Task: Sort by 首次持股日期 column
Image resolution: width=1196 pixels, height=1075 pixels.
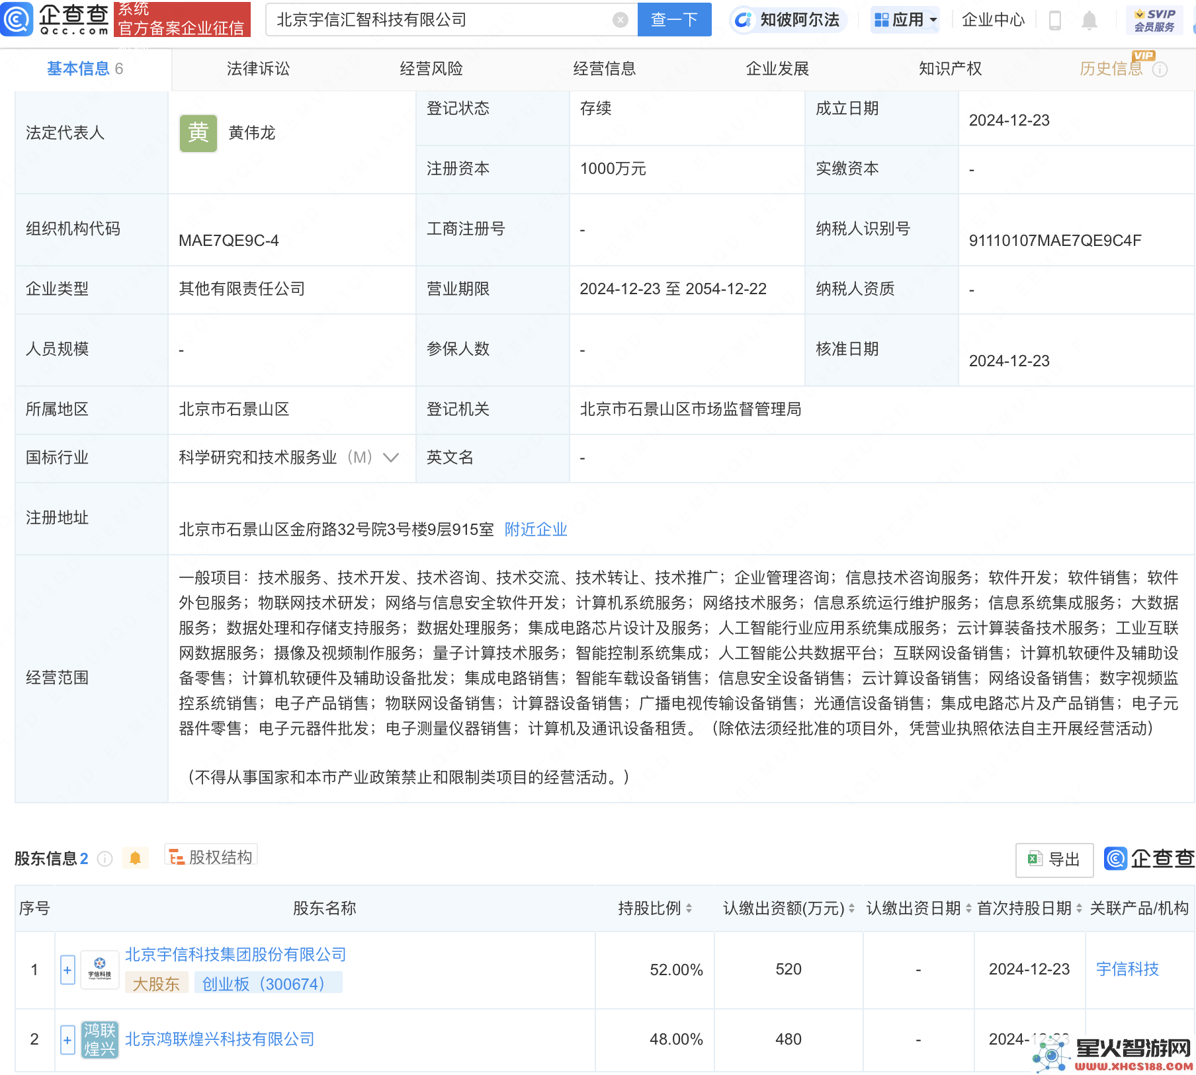Action: [x=1079, y=908]
